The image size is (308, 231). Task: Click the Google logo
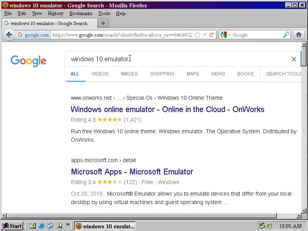pos(28,61)
